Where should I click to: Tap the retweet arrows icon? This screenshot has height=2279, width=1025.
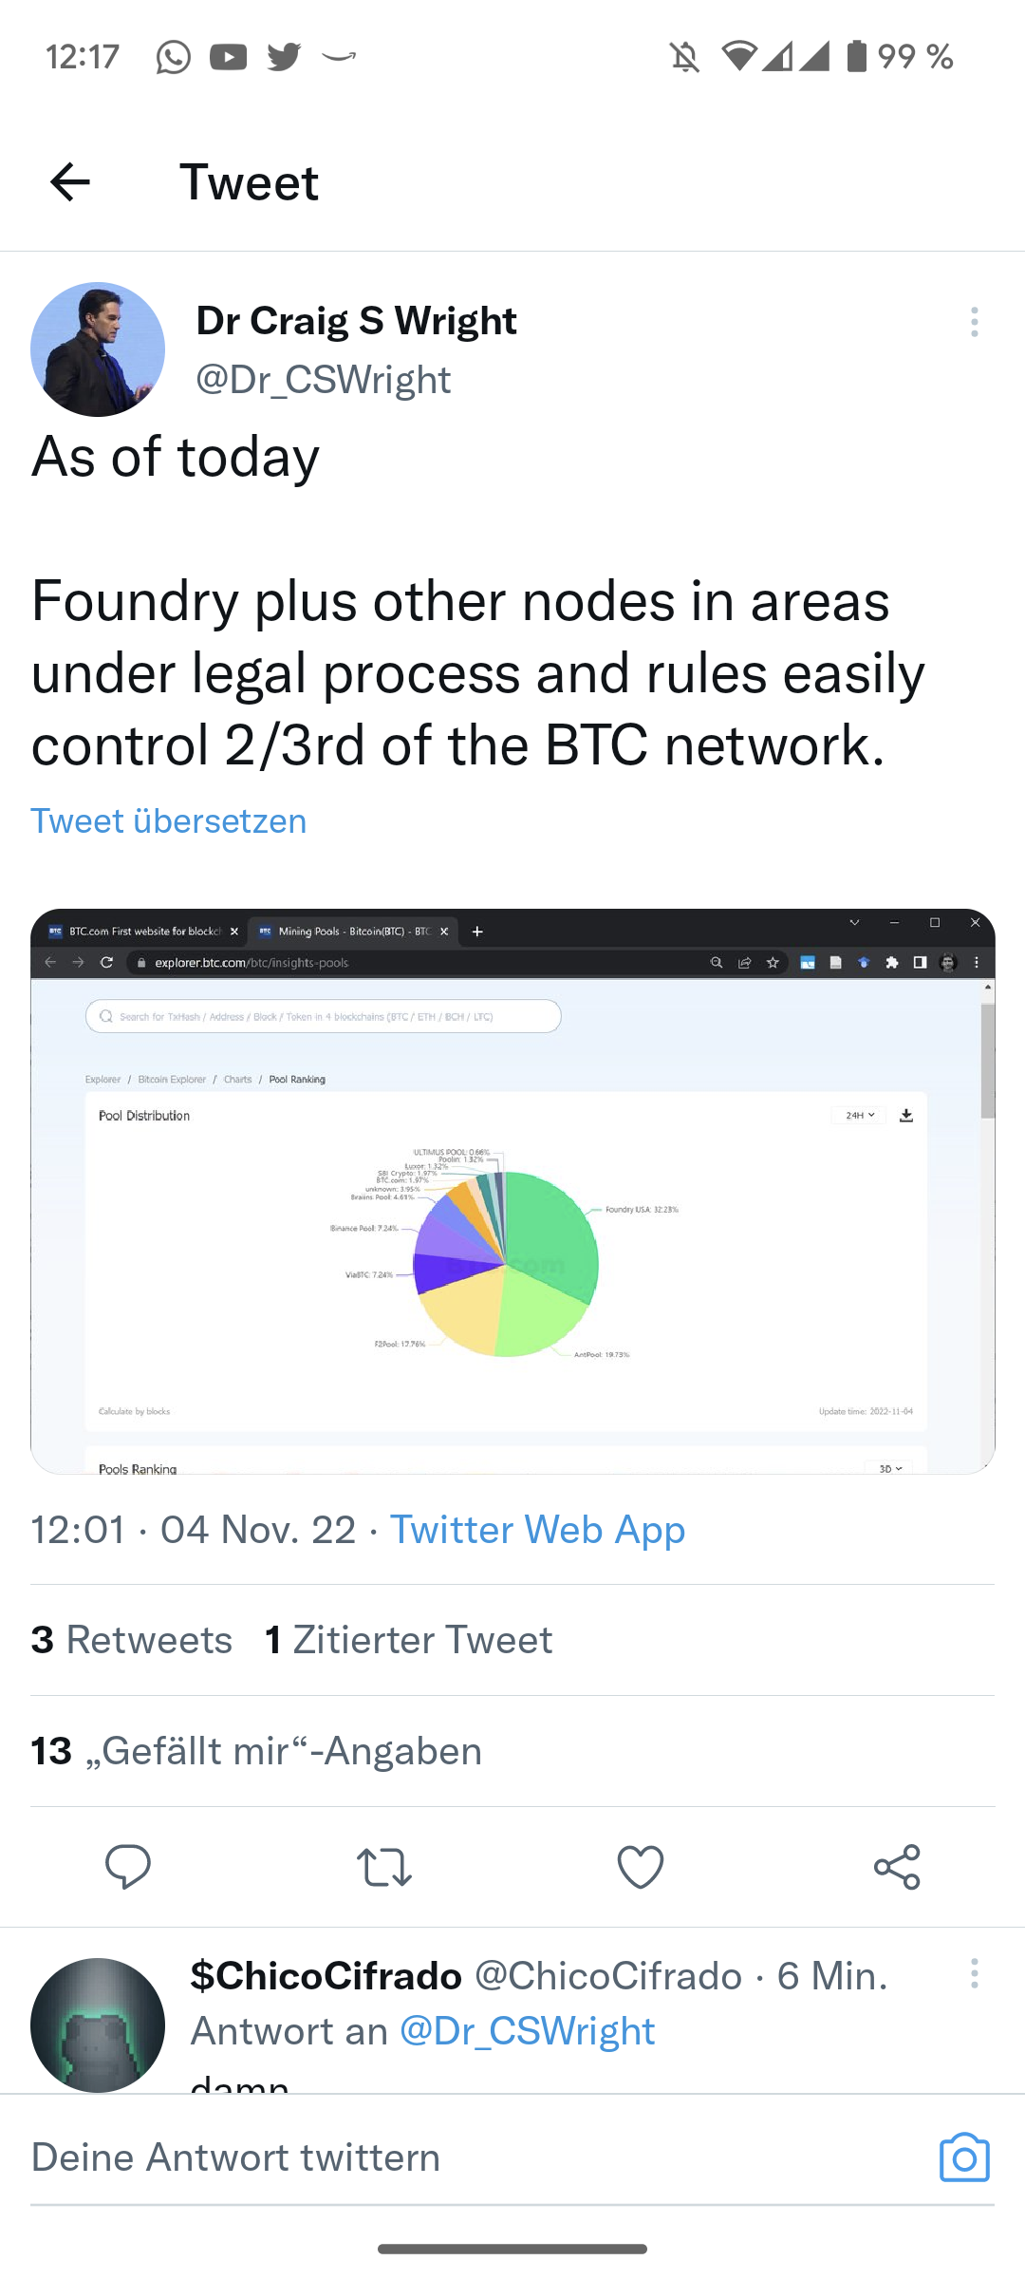pyautogui.click(x=384, y=1867)
